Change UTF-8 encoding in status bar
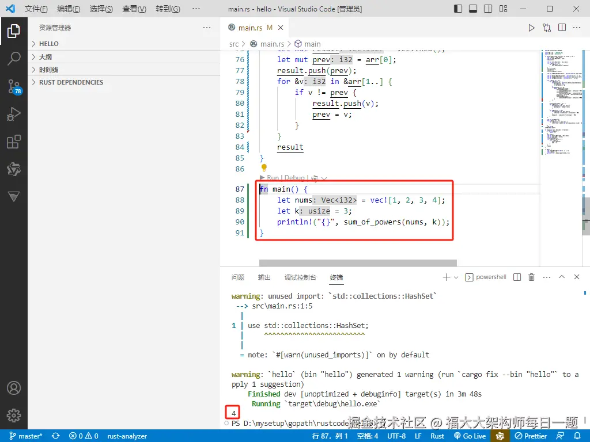Image resolution: width=590 pixels, height=442 pixels. [396, 436]
